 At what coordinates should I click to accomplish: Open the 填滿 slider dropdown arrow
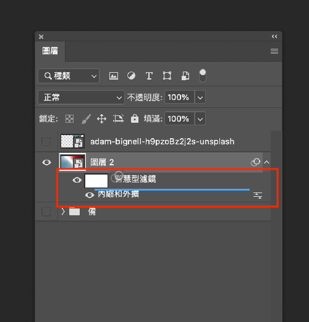[200, 118]
